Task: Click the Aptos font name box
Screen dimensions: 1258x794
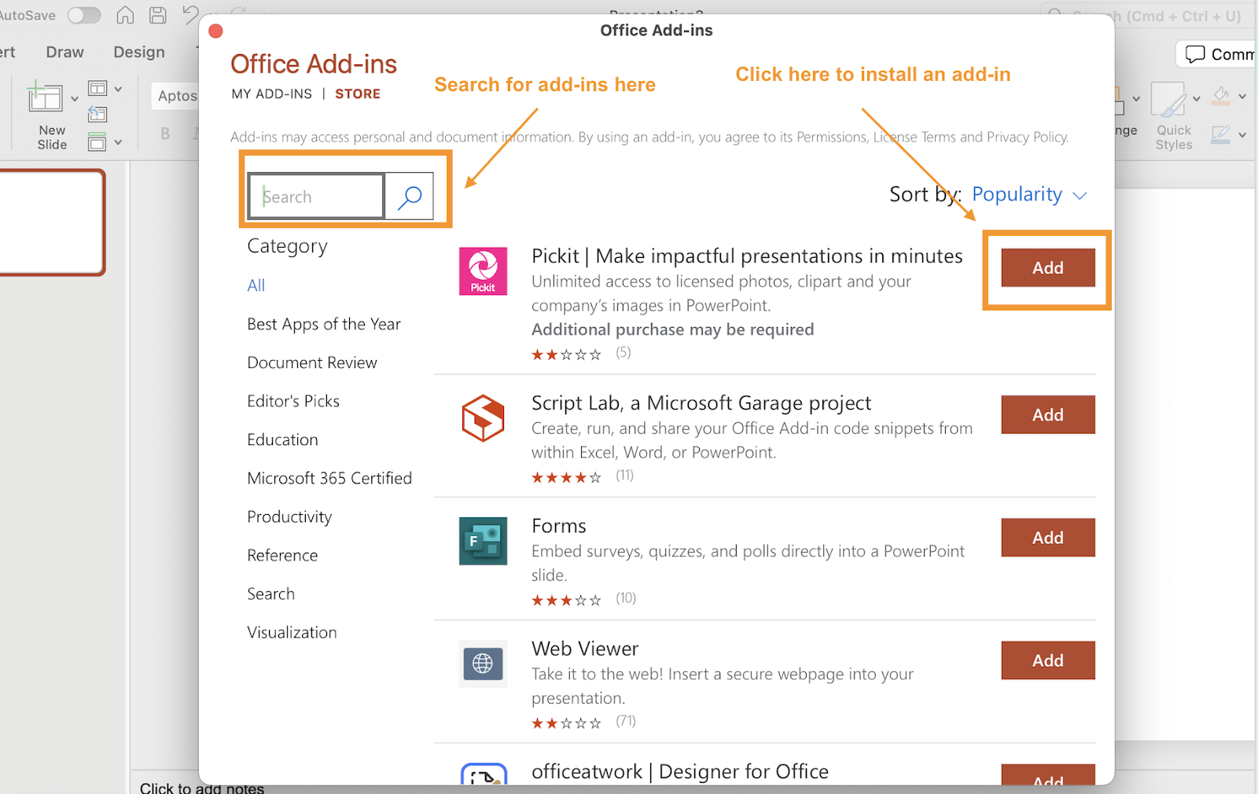Action: coord(175,96)
